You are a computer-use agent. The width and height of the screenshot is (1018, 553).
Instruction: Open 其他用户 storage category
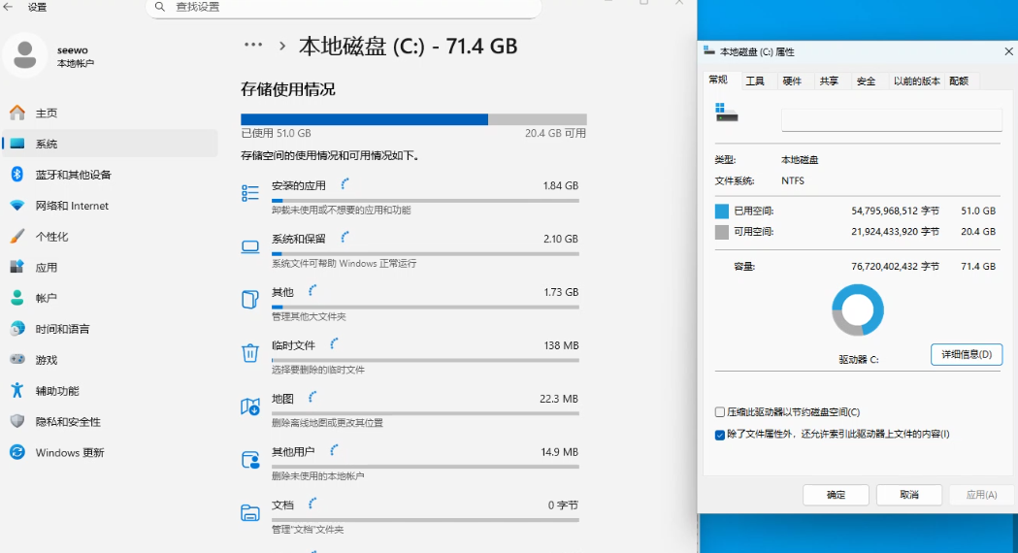(x=410, y=463)
